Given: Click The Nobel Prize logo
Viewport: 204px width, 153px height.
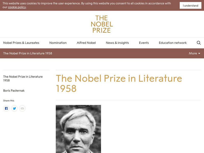Looking at the screenshot, I should coord(102,24).
